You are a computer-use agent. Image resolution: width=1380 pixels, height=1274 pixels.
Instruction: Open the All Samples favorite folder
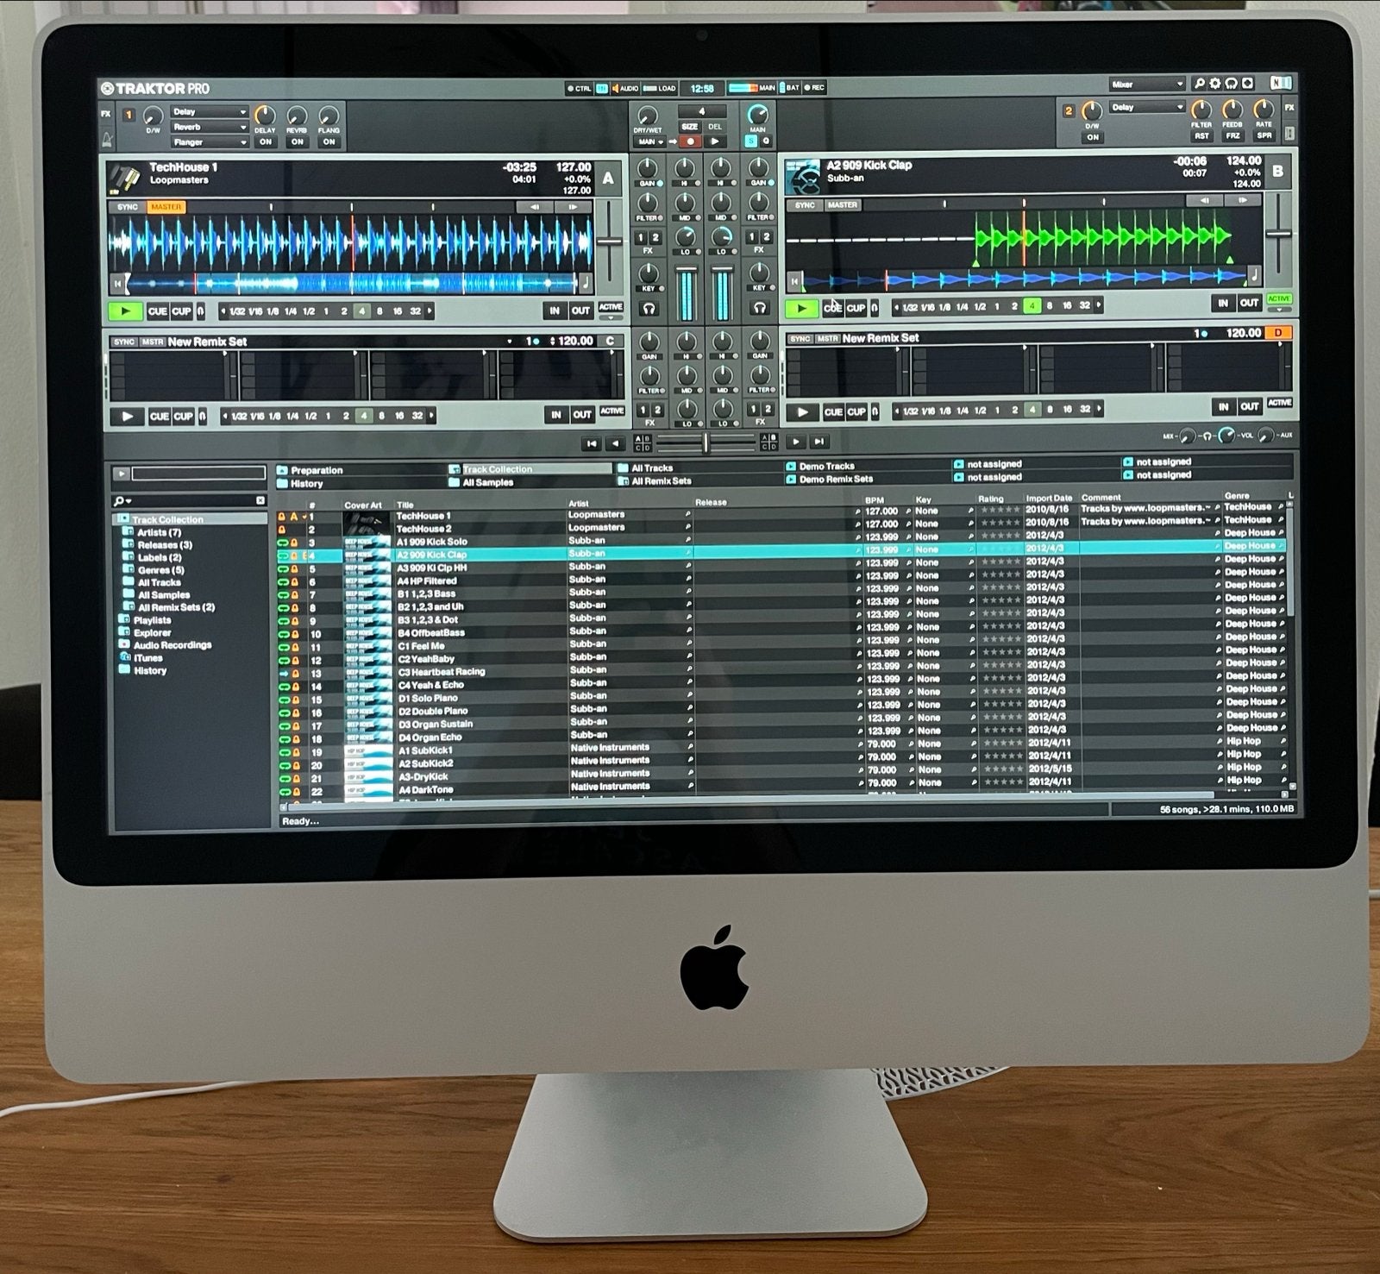pos(480,482)
